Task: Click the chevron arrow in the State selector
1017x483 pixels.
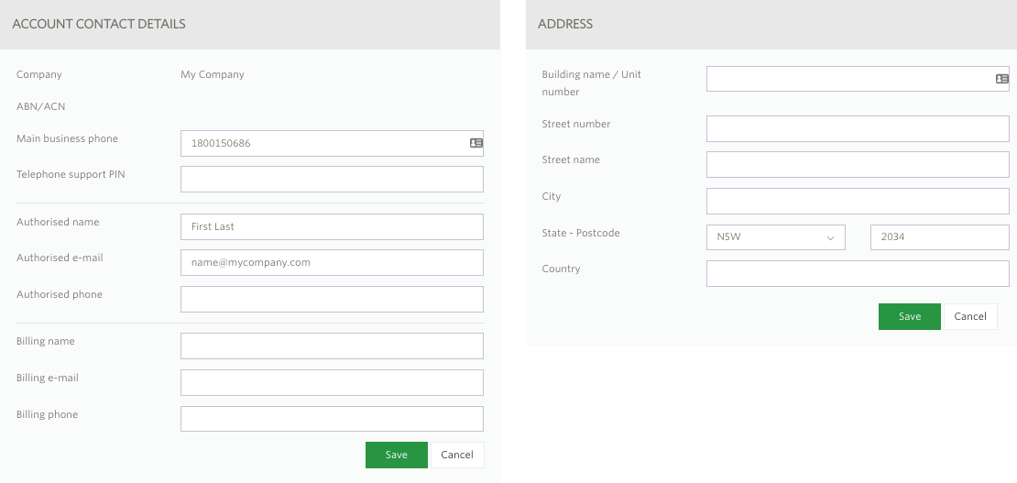Action: click(x=830, y=237)
